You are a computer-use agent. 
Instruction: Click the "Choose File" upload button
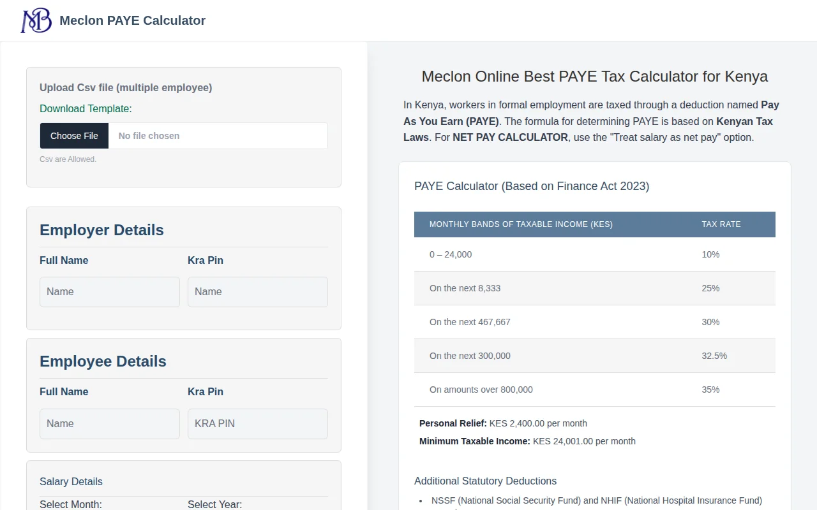pos(74,136)
